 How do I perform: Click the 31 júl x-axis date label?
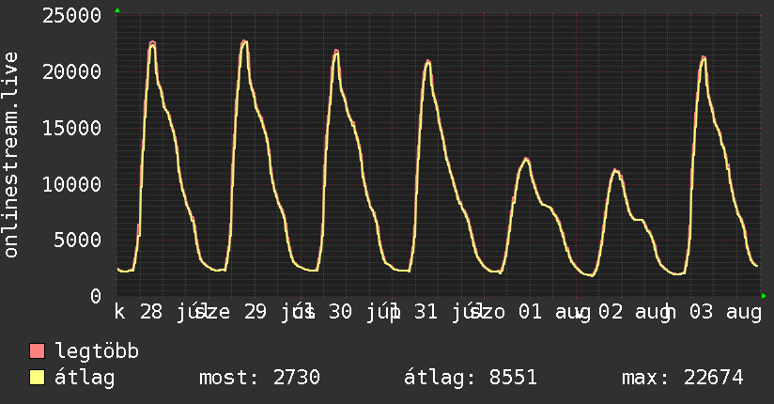pyautogui.click(x=448, y=312)
